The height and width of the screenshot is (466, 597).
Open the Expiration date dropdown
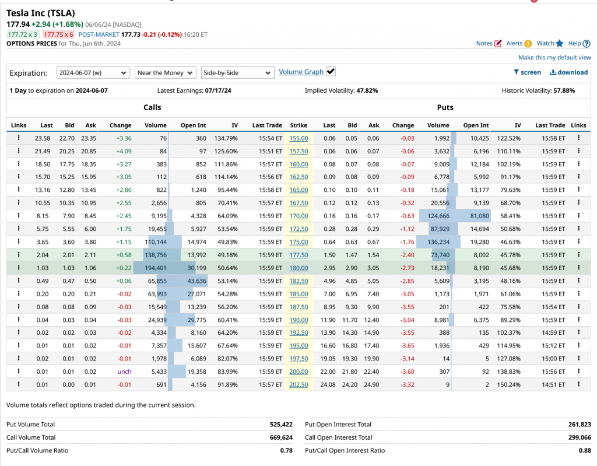point(93,73)
